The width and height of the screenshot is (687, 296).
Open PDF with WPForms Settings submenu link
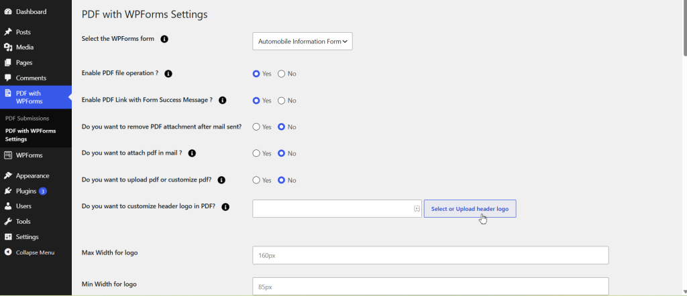coord(31,135)
